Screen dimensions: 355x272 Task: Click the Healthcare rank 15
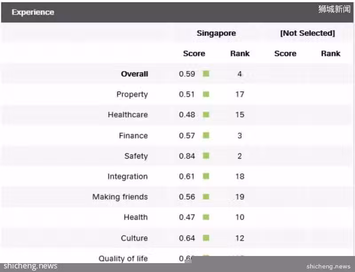coord(240,115)
